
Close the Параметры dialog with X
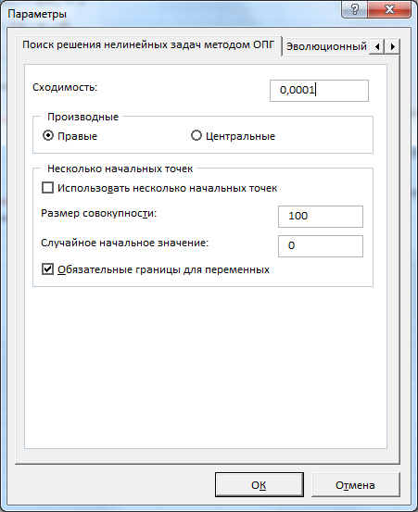389,9
